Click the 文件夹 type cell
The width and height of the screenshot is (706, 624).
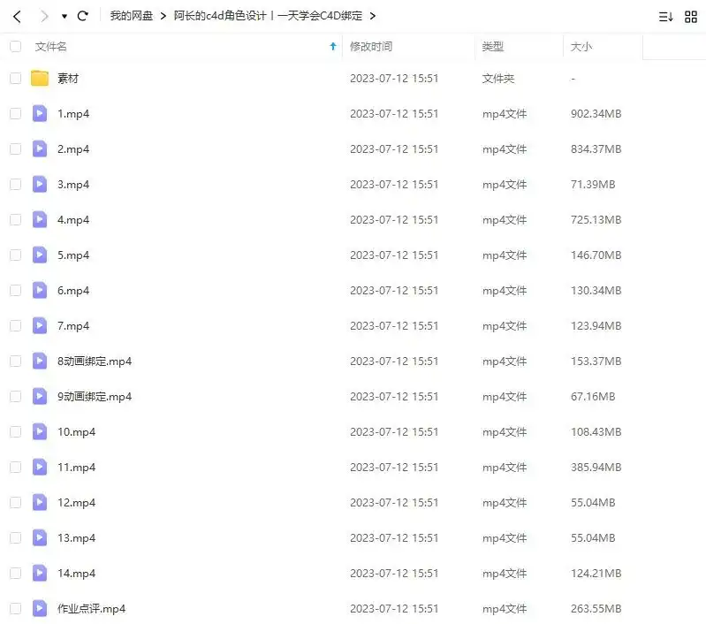click(x=498, y=79)
